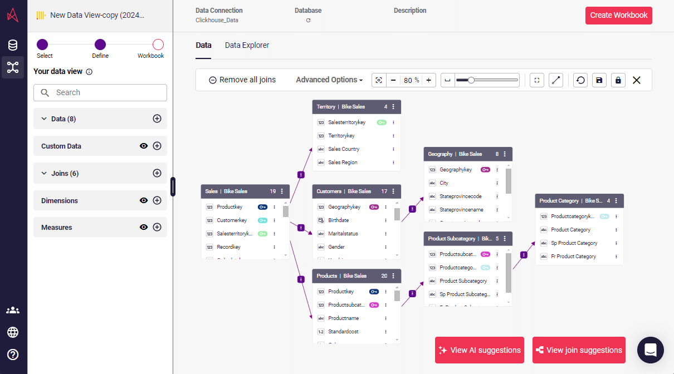Viewport: 674px width, 374px height.
Task: Collapse the Data (8) section
Action: tap(44, 119)
